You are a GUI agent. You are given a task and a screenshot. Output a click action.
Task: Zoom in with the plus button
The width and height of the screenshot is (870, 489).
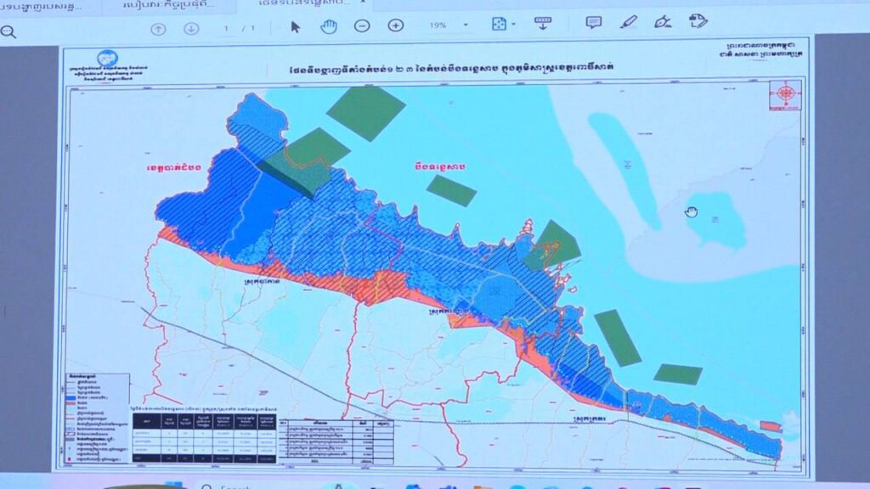coord(395,25)
